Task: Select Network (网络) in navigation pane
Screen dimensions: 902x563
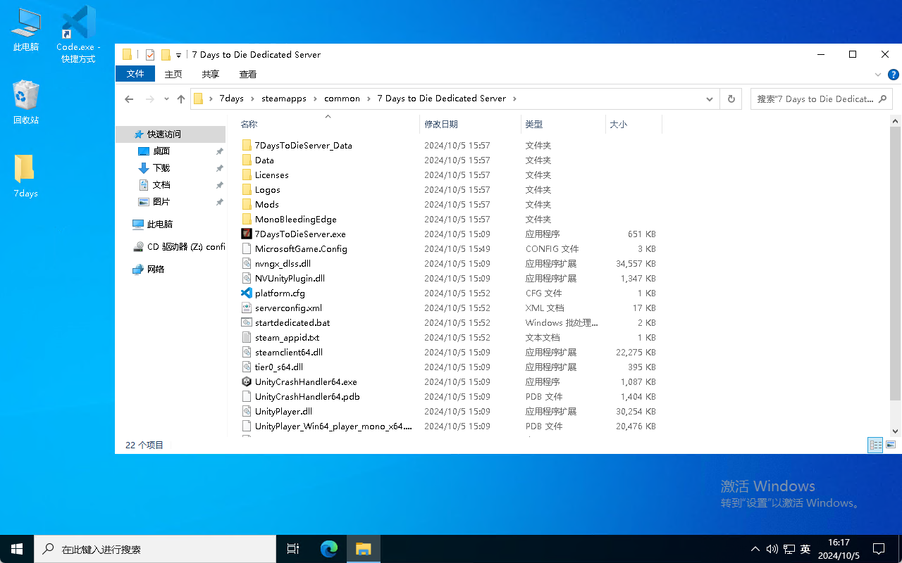Action: [x=155, y=269]
